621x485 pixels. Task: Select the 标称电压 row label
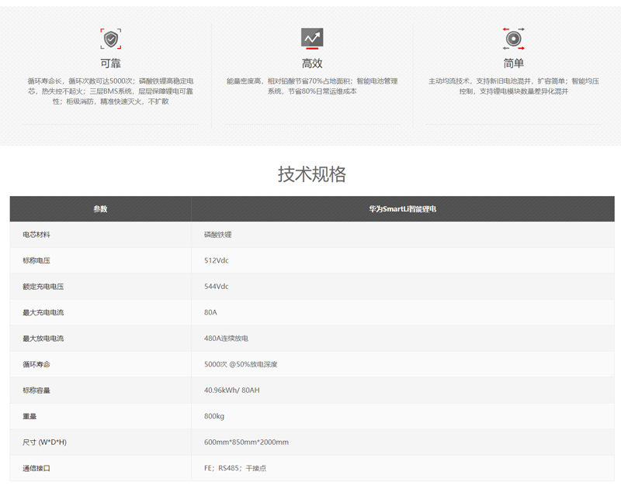[x=36, y=260]
